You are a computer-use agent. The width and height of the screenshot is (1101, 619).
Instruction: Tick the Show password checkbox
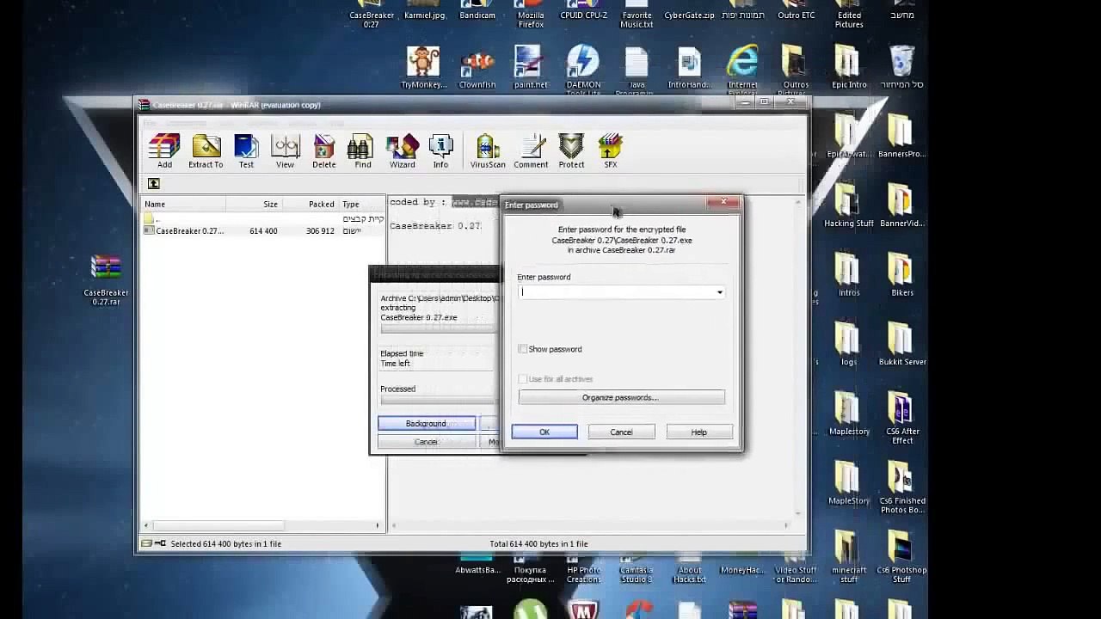[523, 349]
